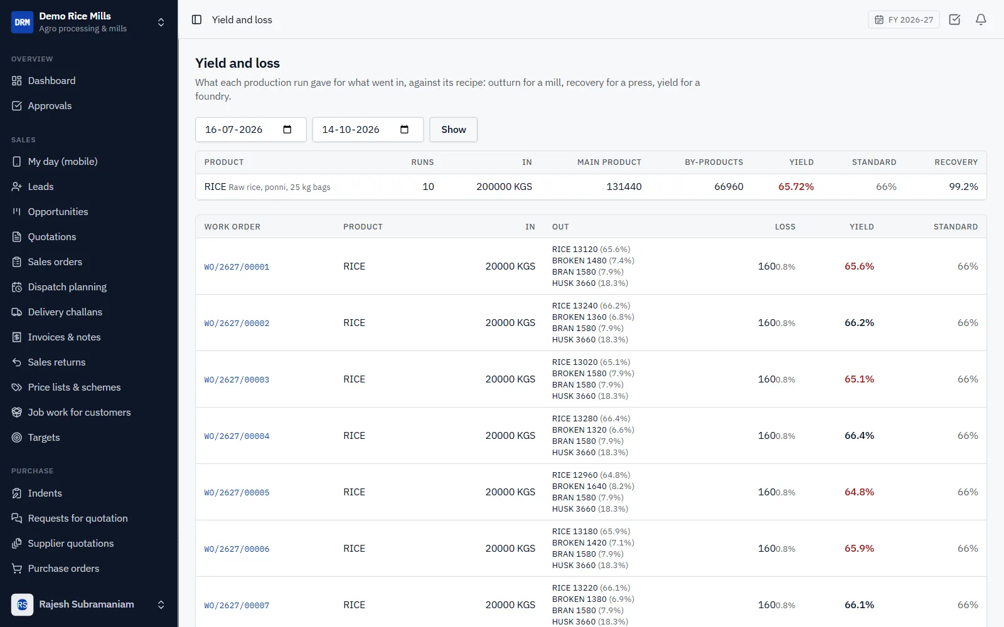
Task: Open work order WO/2627/00006
Action: tap(237, 549)
